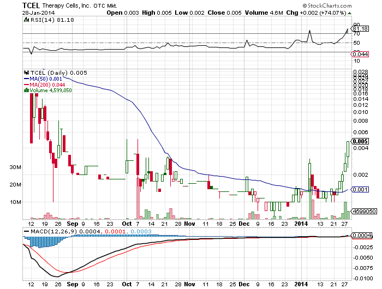Click the 4599050 volume value tag
This screenshot has height=289, width=382.
pos(364,211)
